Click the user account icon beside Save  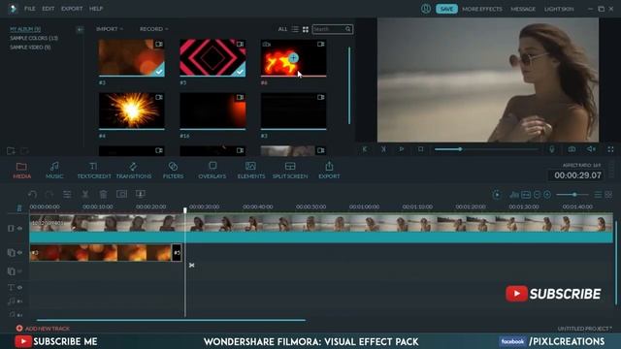click(426, 9)
